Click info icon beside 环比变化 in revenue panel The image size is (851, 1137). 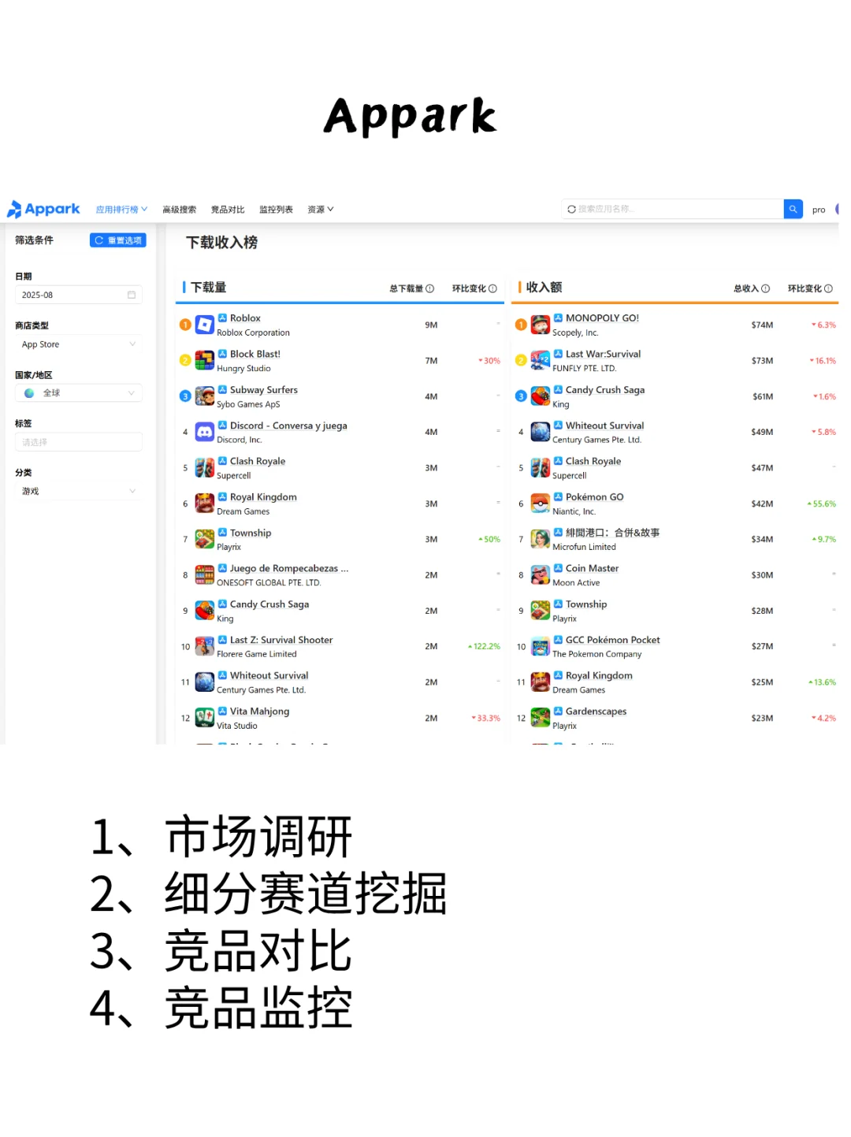[828, 288]
